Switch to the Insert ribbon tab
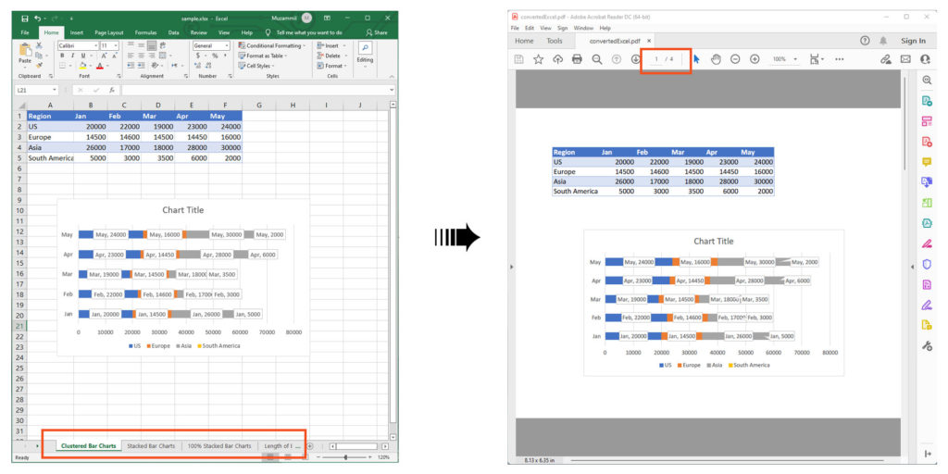This screenshot has width=948, height=474. pyautogui.click(x=77, y=32)
